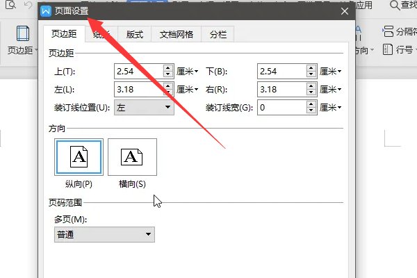
Task: Close the 页面设置 dialog
Action: click(345, 11)
